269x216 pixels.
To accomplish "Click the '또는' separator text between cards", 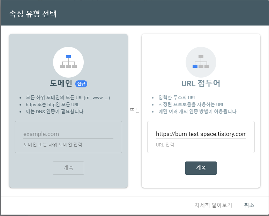I will coord(135,110).
